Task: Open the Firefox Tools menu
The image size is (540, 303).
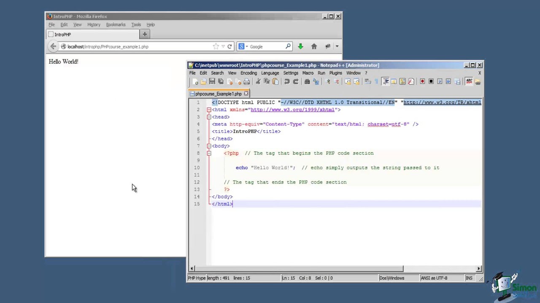Action: pos(136,24)
